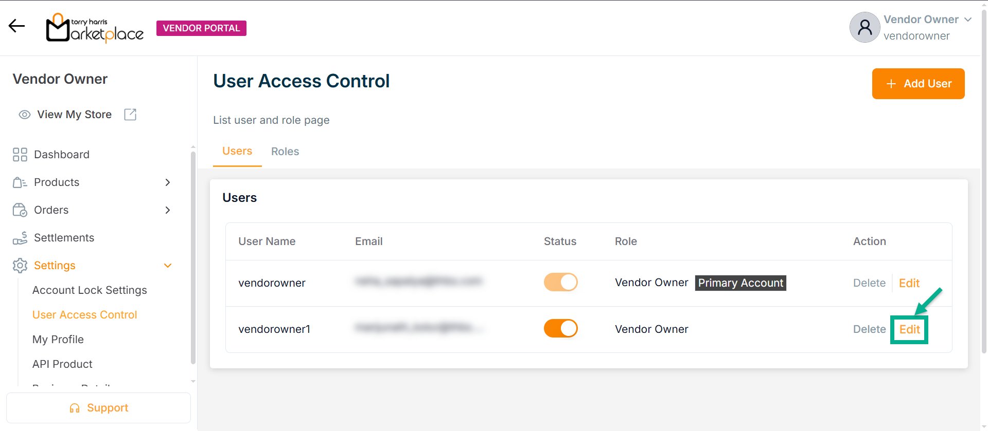Open Account Lock Settings menu item

tap(90, 290)
